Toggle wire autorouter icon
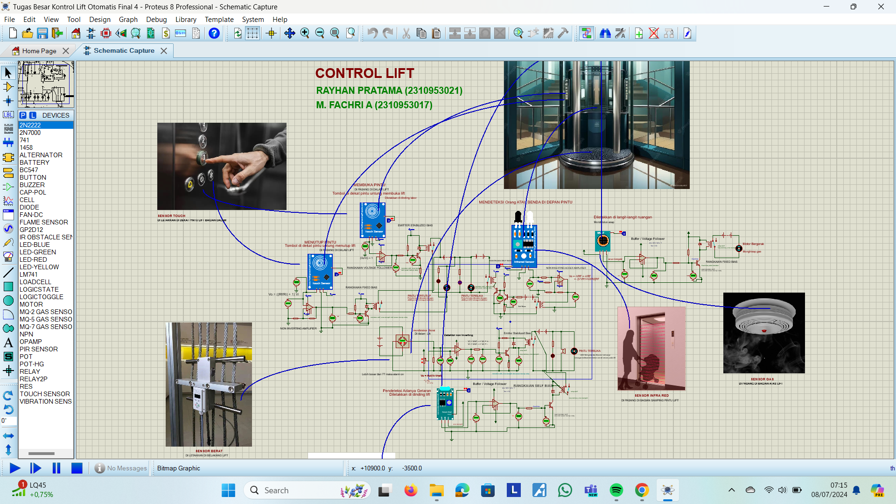896x504 pixels. coord(587,33)
